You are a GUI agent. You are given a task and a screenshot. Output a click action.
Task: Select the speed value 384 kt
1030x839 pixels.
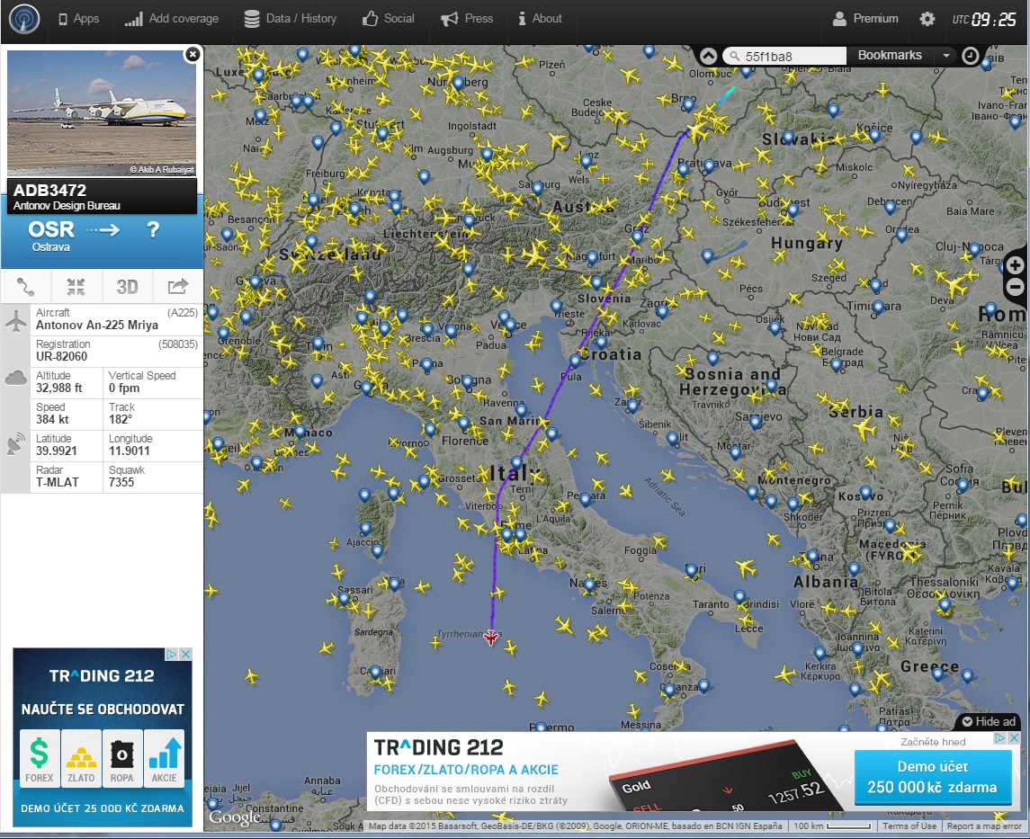tap(52, 419)
